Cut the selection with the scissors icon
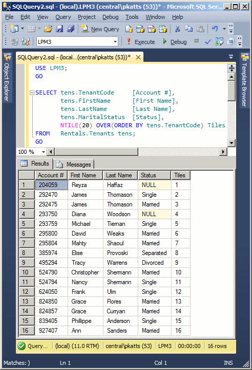Image resolution: width=252 pixels, height=370 pixels. 177,29
